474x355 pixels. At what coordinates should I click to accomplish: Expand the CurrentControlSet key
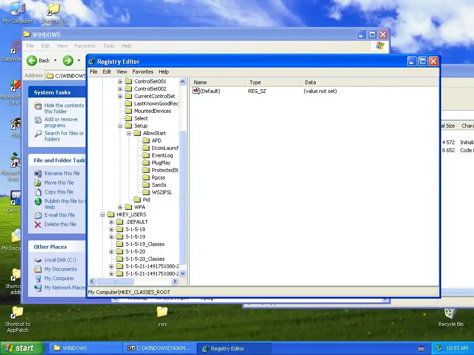coord(120,96)
